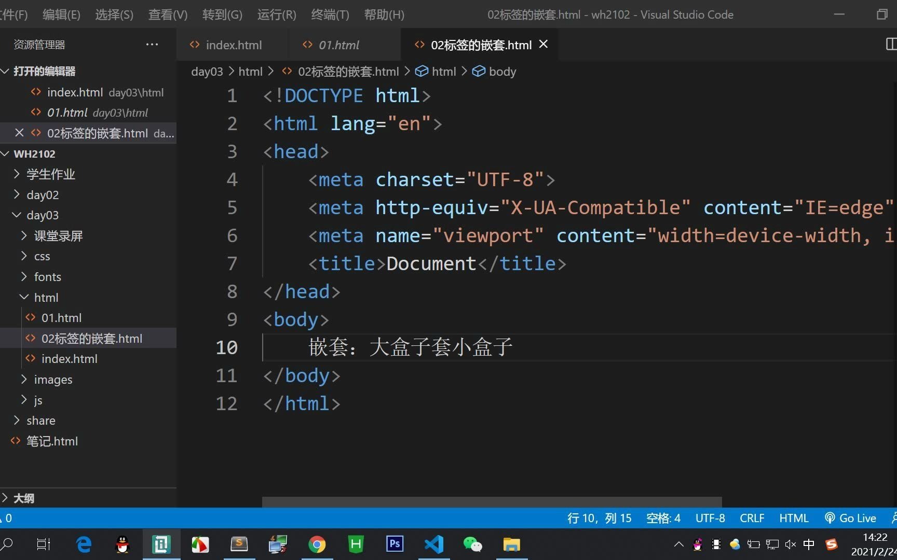Open the 转到(G) menu
The height and width of the screenshot is (560, 897).
pos(222,15)
